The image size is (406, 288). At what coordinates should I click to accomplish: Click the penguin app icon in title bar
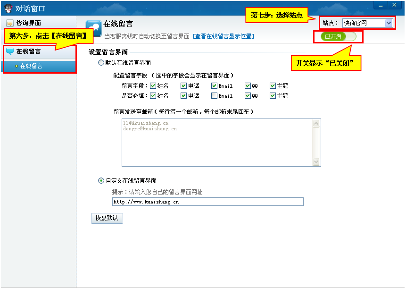pyautogui.click(x=8, y=8)
